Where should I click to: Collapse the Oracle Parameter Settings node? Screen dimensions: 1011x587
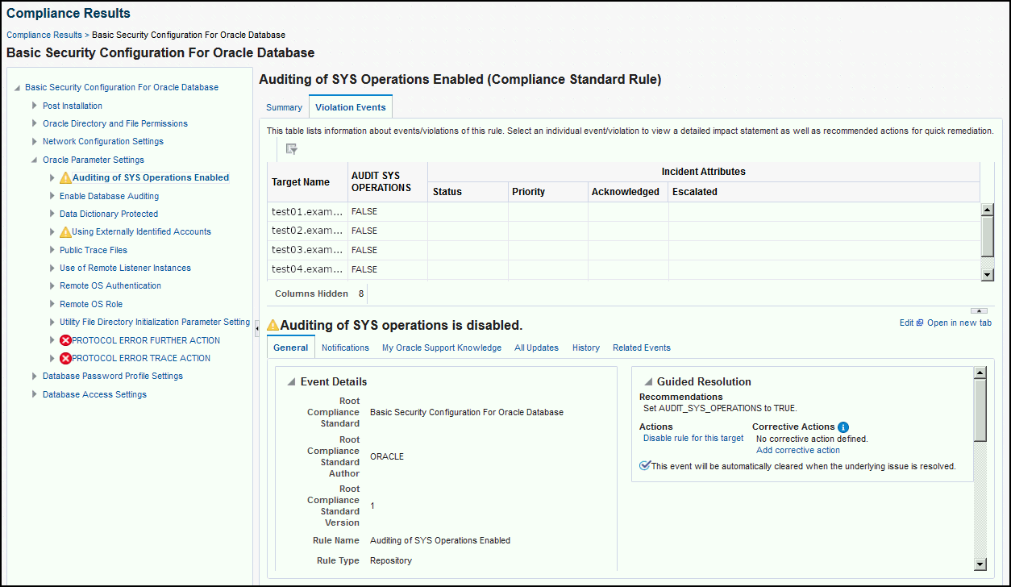[x=35, y=160]
